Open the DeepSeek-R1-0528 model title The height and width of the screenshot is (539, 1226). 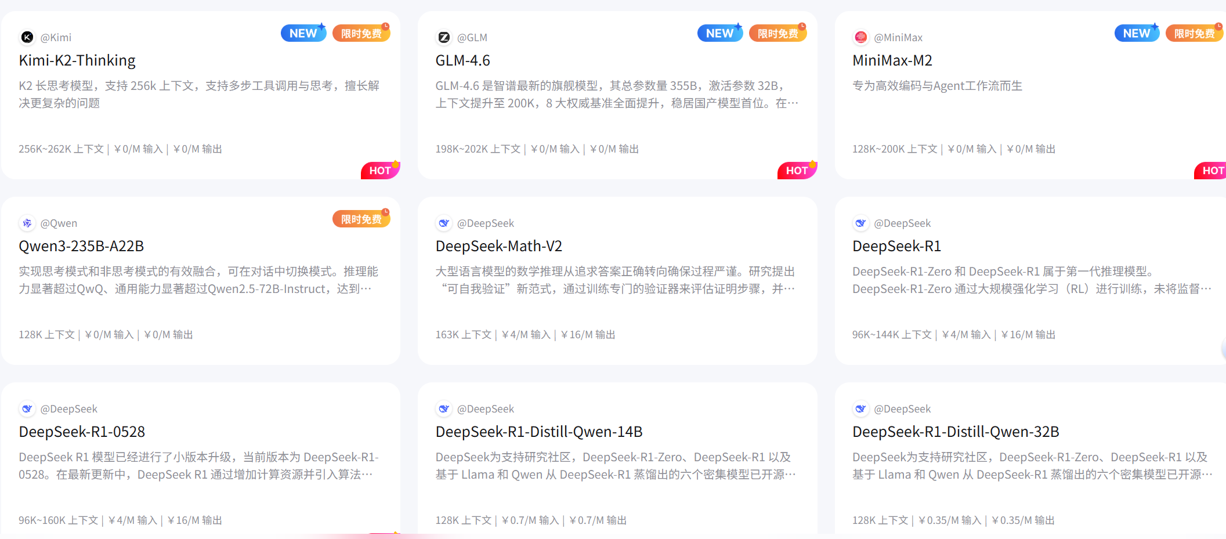[82, 432]
